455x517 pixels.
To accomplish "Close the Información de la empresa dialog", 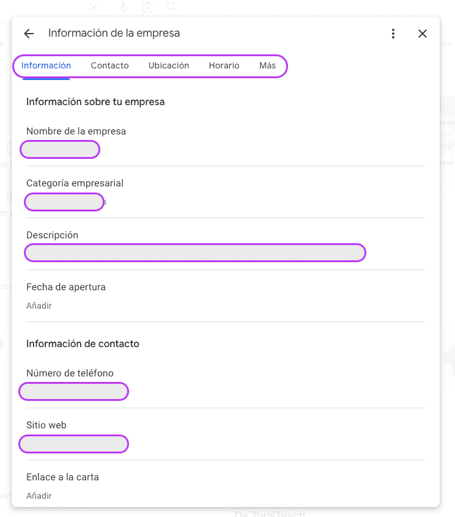I will [422, 34].
